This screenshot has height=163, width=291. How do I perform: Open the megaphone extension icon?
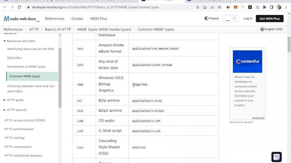coord(228,7)
